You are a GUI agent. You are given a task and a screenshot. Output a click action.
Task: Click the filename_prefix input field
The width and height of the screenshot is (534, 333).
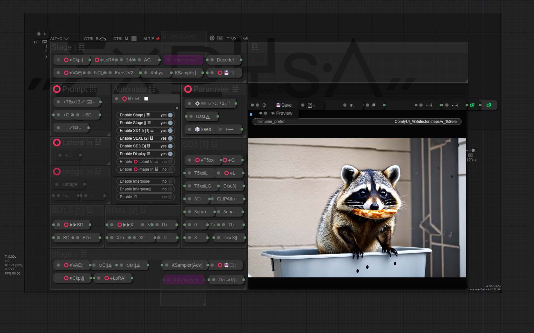click(357, 122)
